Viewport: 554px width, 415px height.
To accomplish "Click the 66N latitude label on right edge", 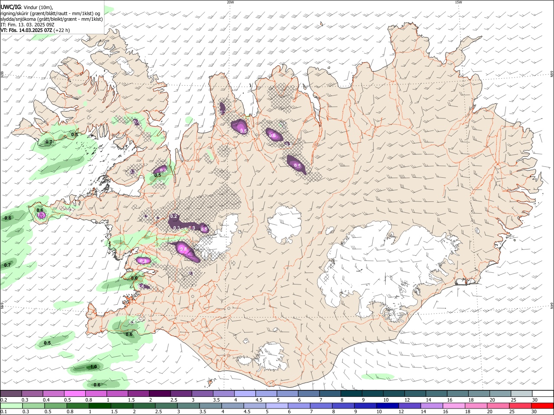I will click(552, 75).
